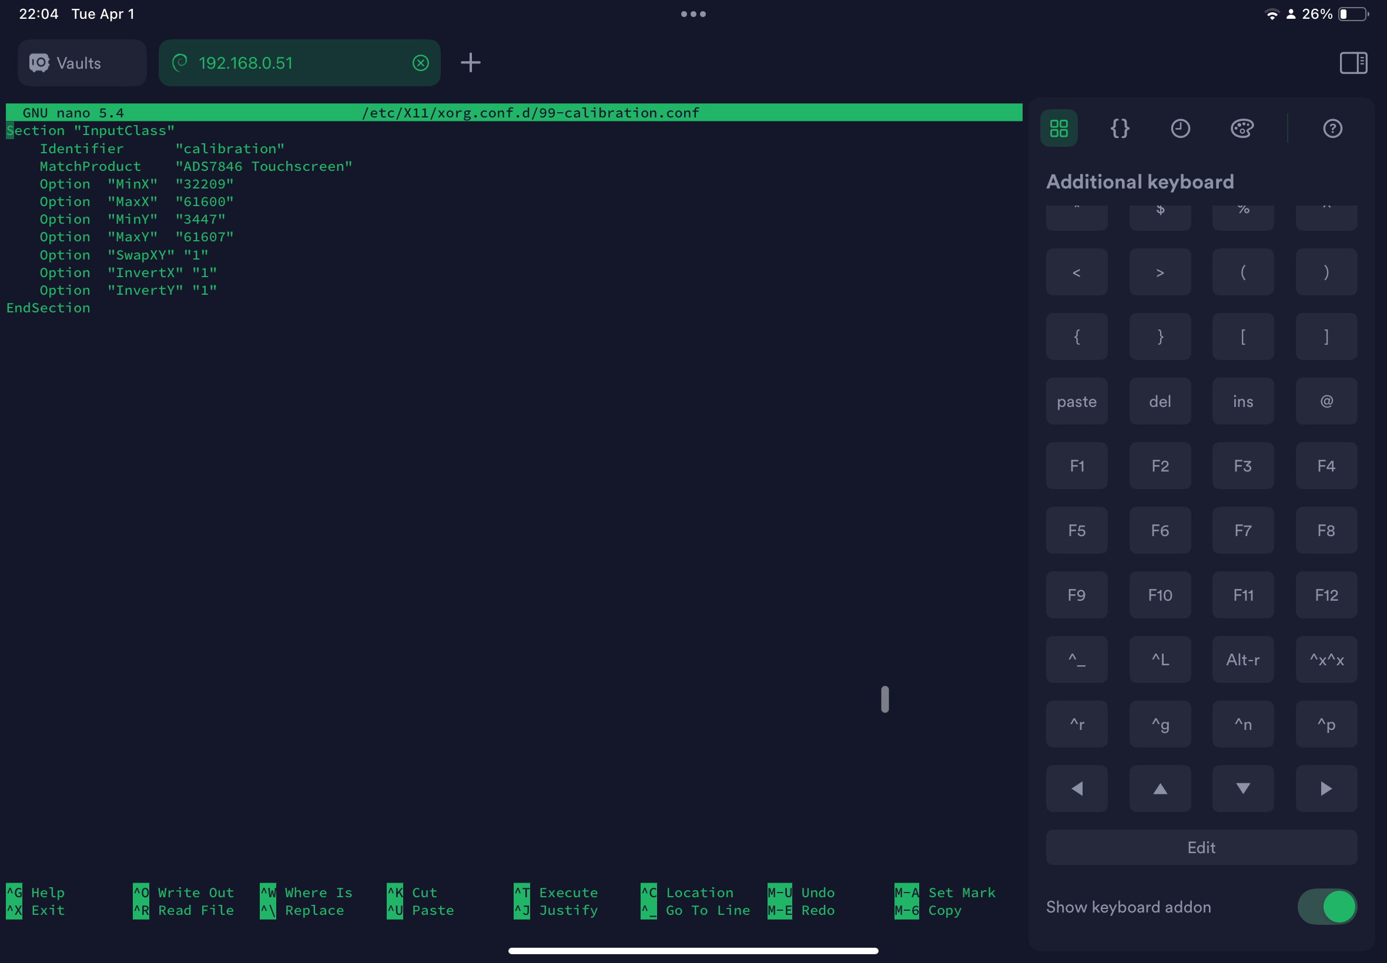
Task: Click the "MinX" "32209" option line
Action: pos(136,184)
